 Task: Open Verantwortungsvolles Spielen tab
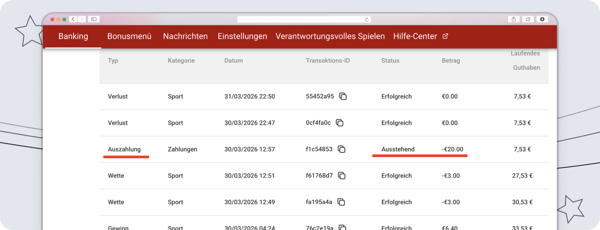pos(330,36)
